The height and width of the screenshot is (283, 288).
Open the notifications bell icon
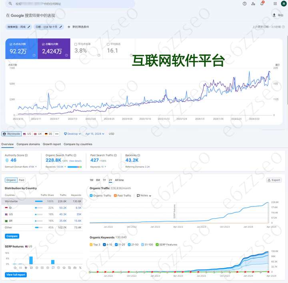click(x=262, y=4)
